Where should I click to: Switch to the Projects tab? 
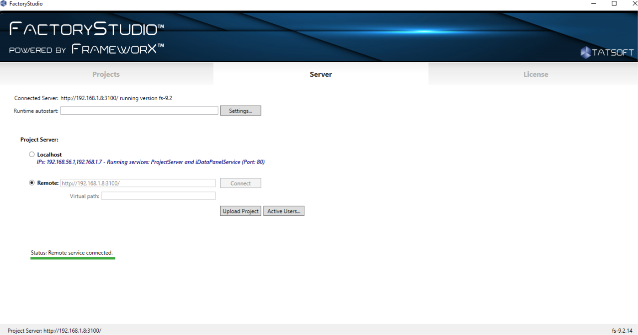(x=106, y=74)
